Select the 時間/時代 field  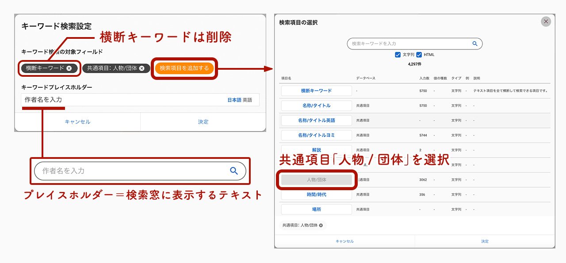(316, 195)
